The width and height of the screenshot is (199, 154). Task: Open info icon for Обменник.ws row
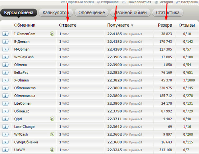6,88
